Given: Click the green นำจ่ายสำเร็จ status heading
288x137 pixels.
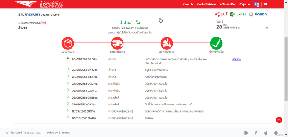Looking at the screenshot, I should [130, 23].
